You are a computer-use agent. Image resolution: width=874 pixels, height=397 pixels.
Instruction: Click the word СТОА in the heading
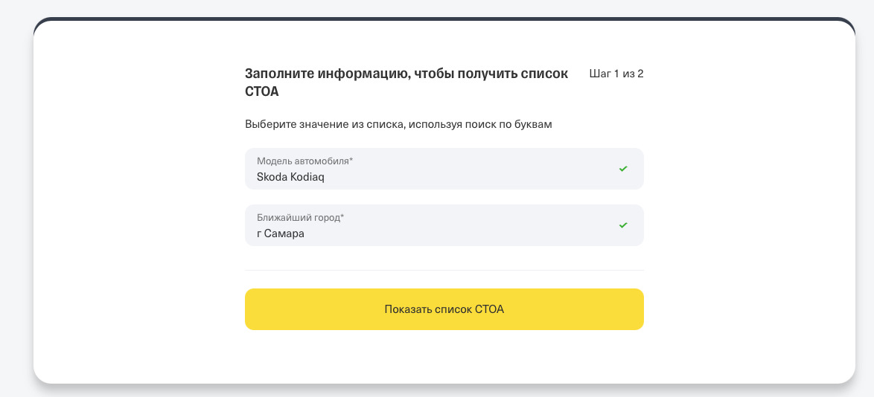click(x=262, y=91)
